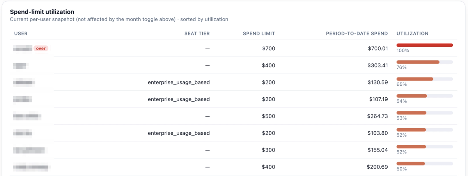The height and width of the screenshot is (176, 468).
Task: Click the $155.04 spend cell
Action: pos(378,150)
